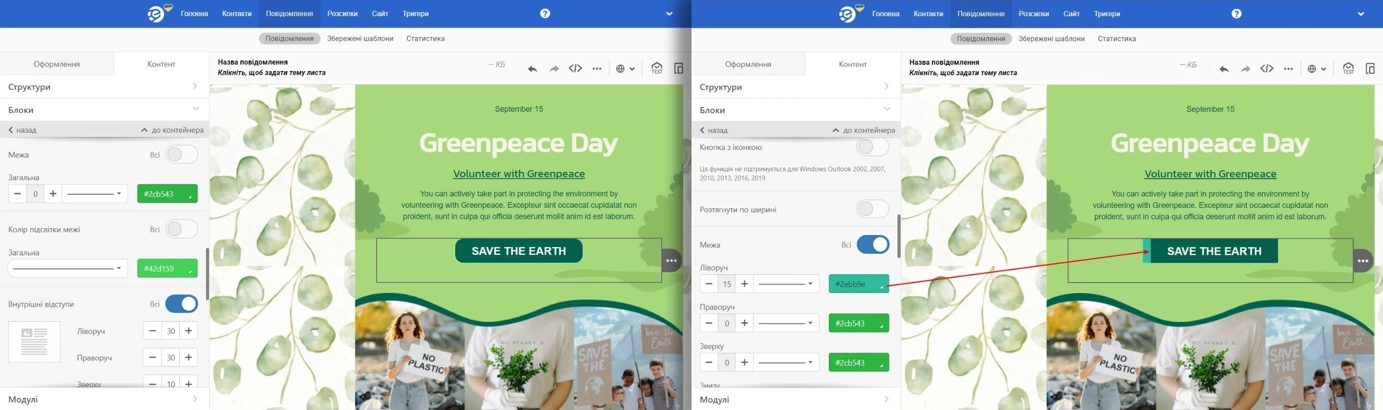Toggle Межа Всі switch in left panel

(181, 155)
